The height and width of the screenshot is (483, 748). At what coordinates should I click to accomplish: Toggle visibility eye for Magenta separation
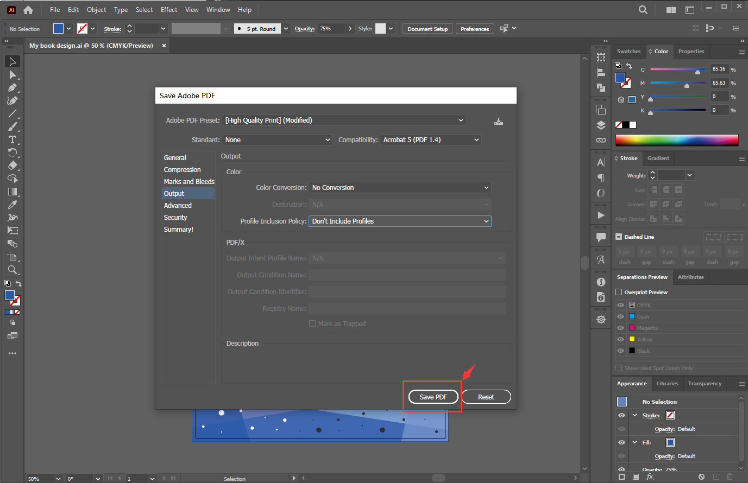coord(621,328)
